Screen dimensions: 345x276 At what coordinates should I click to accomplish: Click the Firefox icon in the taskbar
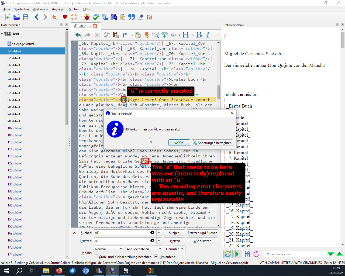[59, 271]
